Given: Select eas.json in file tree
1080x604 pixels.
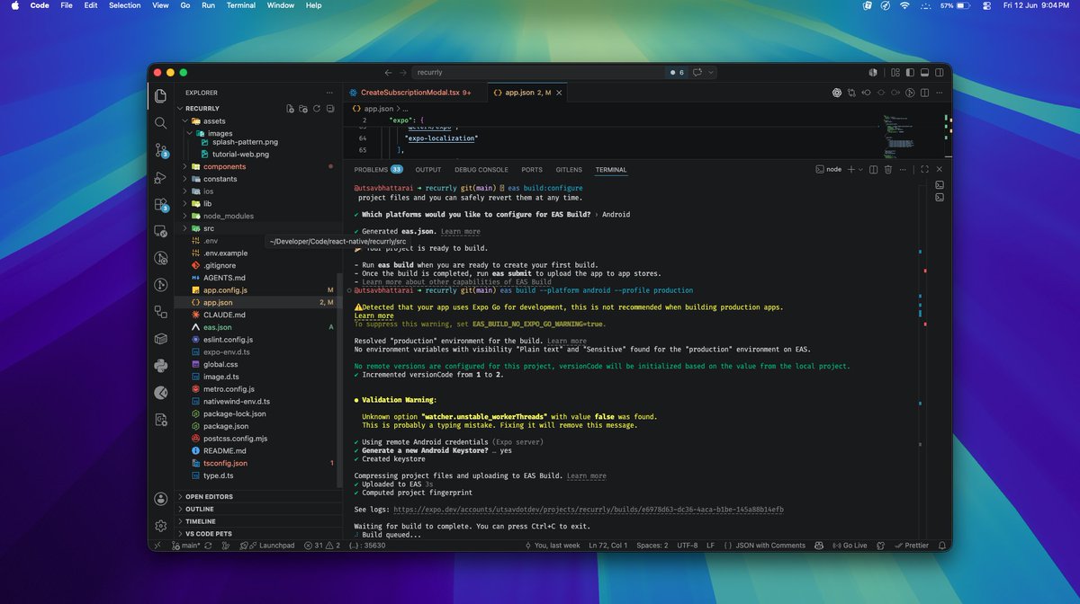Looking at the screenshot, I should coord(218,328).
